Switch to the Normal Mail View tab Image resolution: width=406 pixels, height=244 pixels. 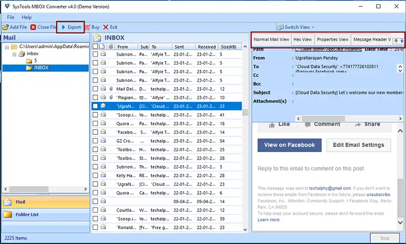(x=271, y=39)
